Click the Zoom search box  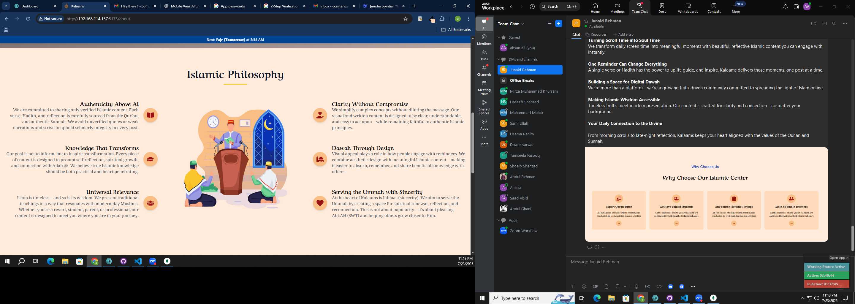point(560,7)
